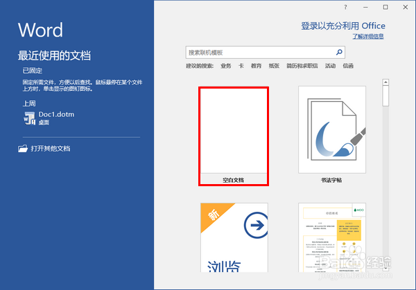Click the 书法字帖 label text
The image size is (416, 290).
[331, 180]
